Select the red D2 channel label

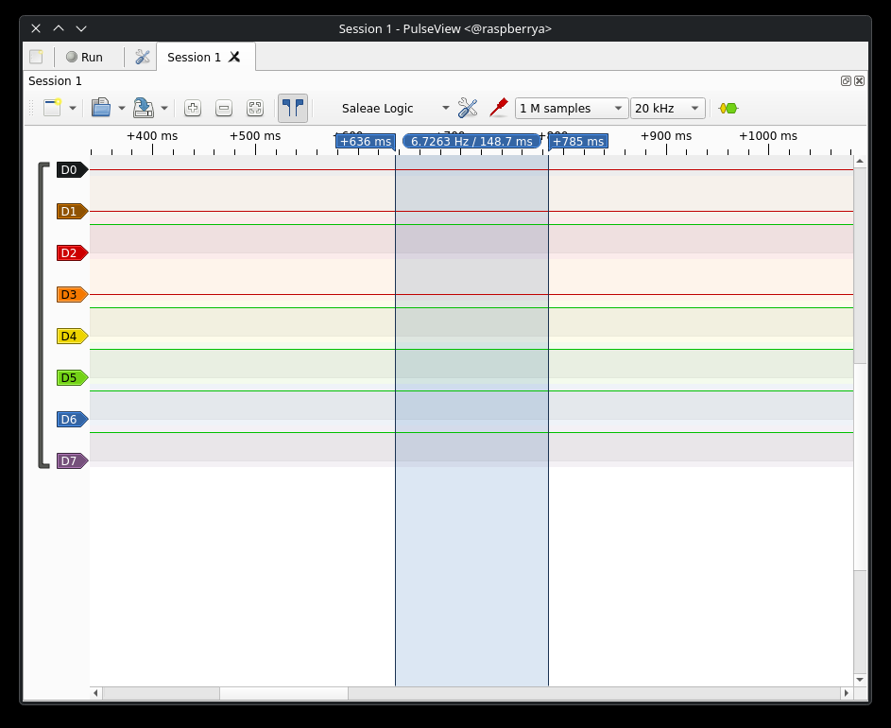pos(71,252)
